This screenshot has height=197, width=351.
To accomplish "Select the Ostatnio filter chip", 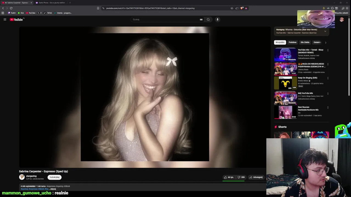I will (317, 42).
